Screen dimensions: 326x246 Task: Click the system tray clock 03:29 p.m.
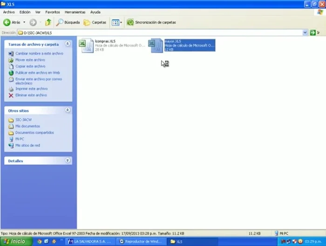(x=313, y=241)
